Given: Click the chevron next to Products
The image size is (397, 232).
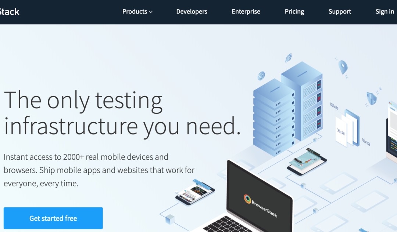Looking at the screenshot, I should pyautogui.click(x=151, y=12).
